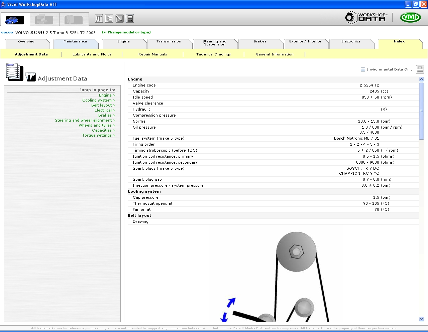Jump to the Engine section link
Screen dimensions: 428x332
point(107,95)
